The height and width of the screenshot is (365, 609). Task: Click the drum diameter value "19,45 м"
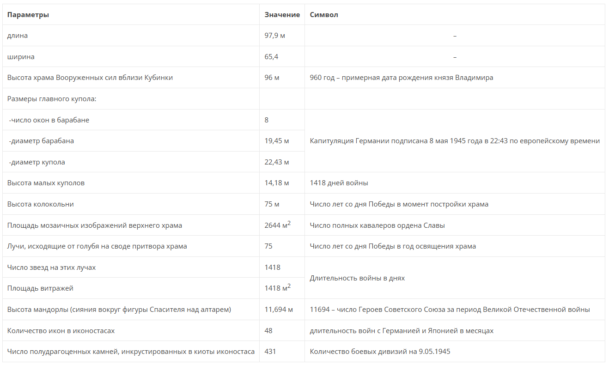[276, 141]
